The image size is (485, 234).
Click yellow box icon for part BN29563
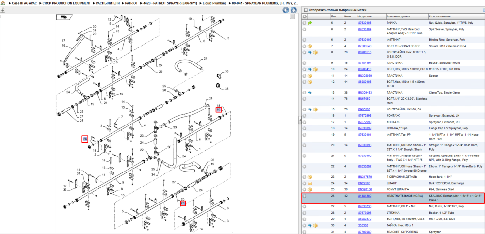(x=310, y=183)
